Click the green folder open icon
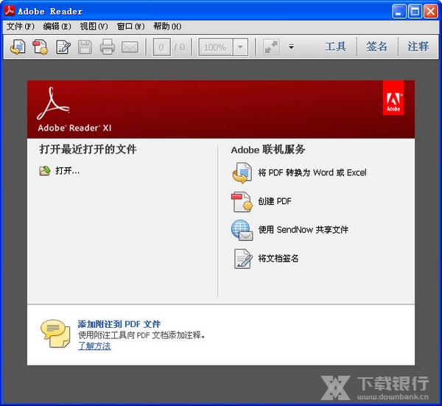 coord(44,170)
